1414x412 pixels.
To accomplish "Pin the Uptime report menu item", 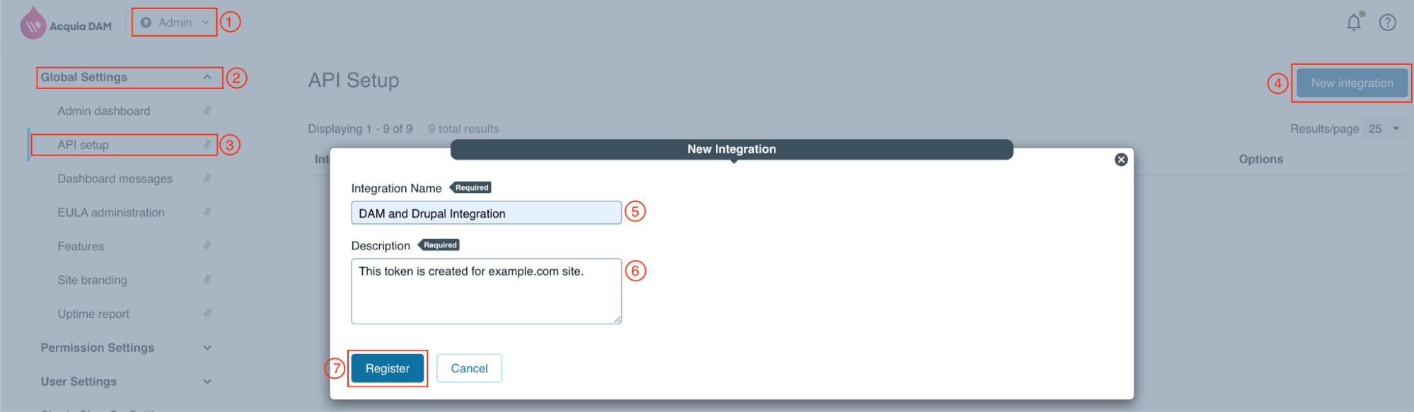I will pyautogui.click(x=207, y=314).
